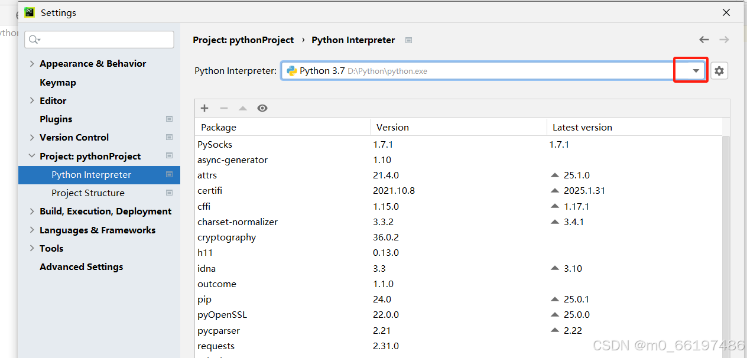Click the upgrade arrow icon in toolbar

coord(243,108)
